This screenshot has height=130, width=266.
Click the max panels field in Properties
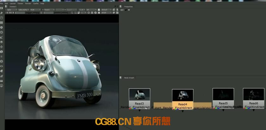pos(122,10)
